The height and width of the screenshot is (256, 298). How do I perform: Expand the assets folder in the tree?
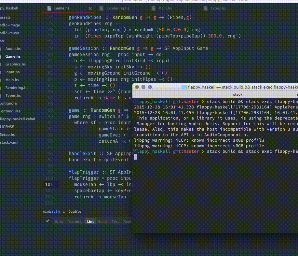click(x=5, y=17)
